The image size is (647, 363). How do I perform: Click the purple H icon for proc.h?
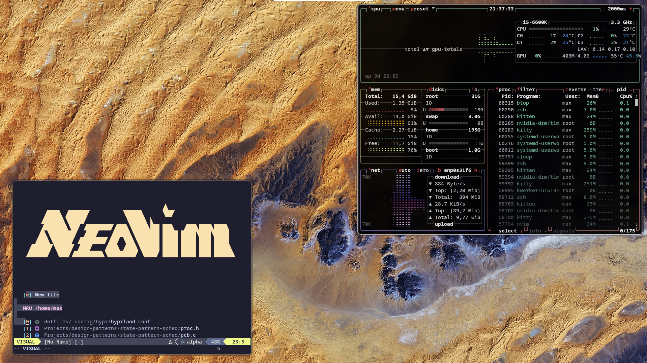point(37,329)
